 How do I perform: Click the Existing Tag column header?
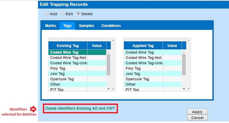coord(68,46)
